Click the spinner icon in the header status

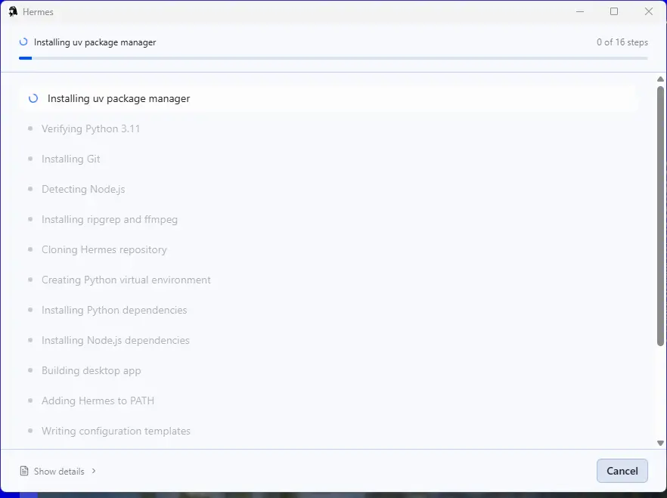coord(23,42)
